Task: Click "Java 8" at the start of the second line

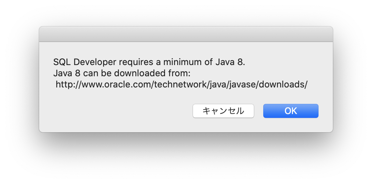Action: point(67,73)
